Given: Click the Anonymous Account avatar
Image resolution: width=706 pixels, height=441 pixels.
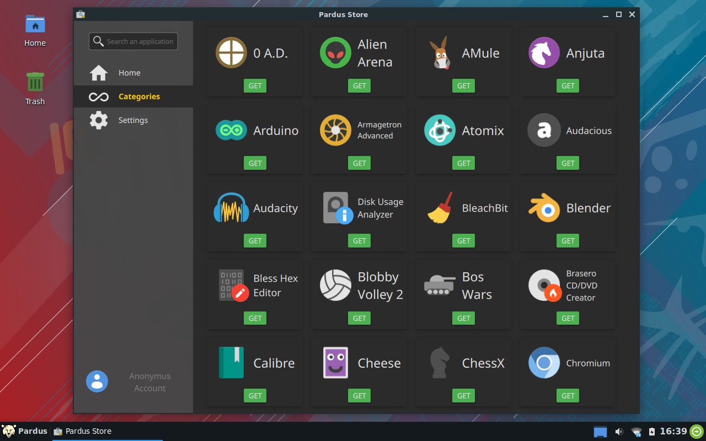Looking at the screenshot, I should tap(97, 381).
